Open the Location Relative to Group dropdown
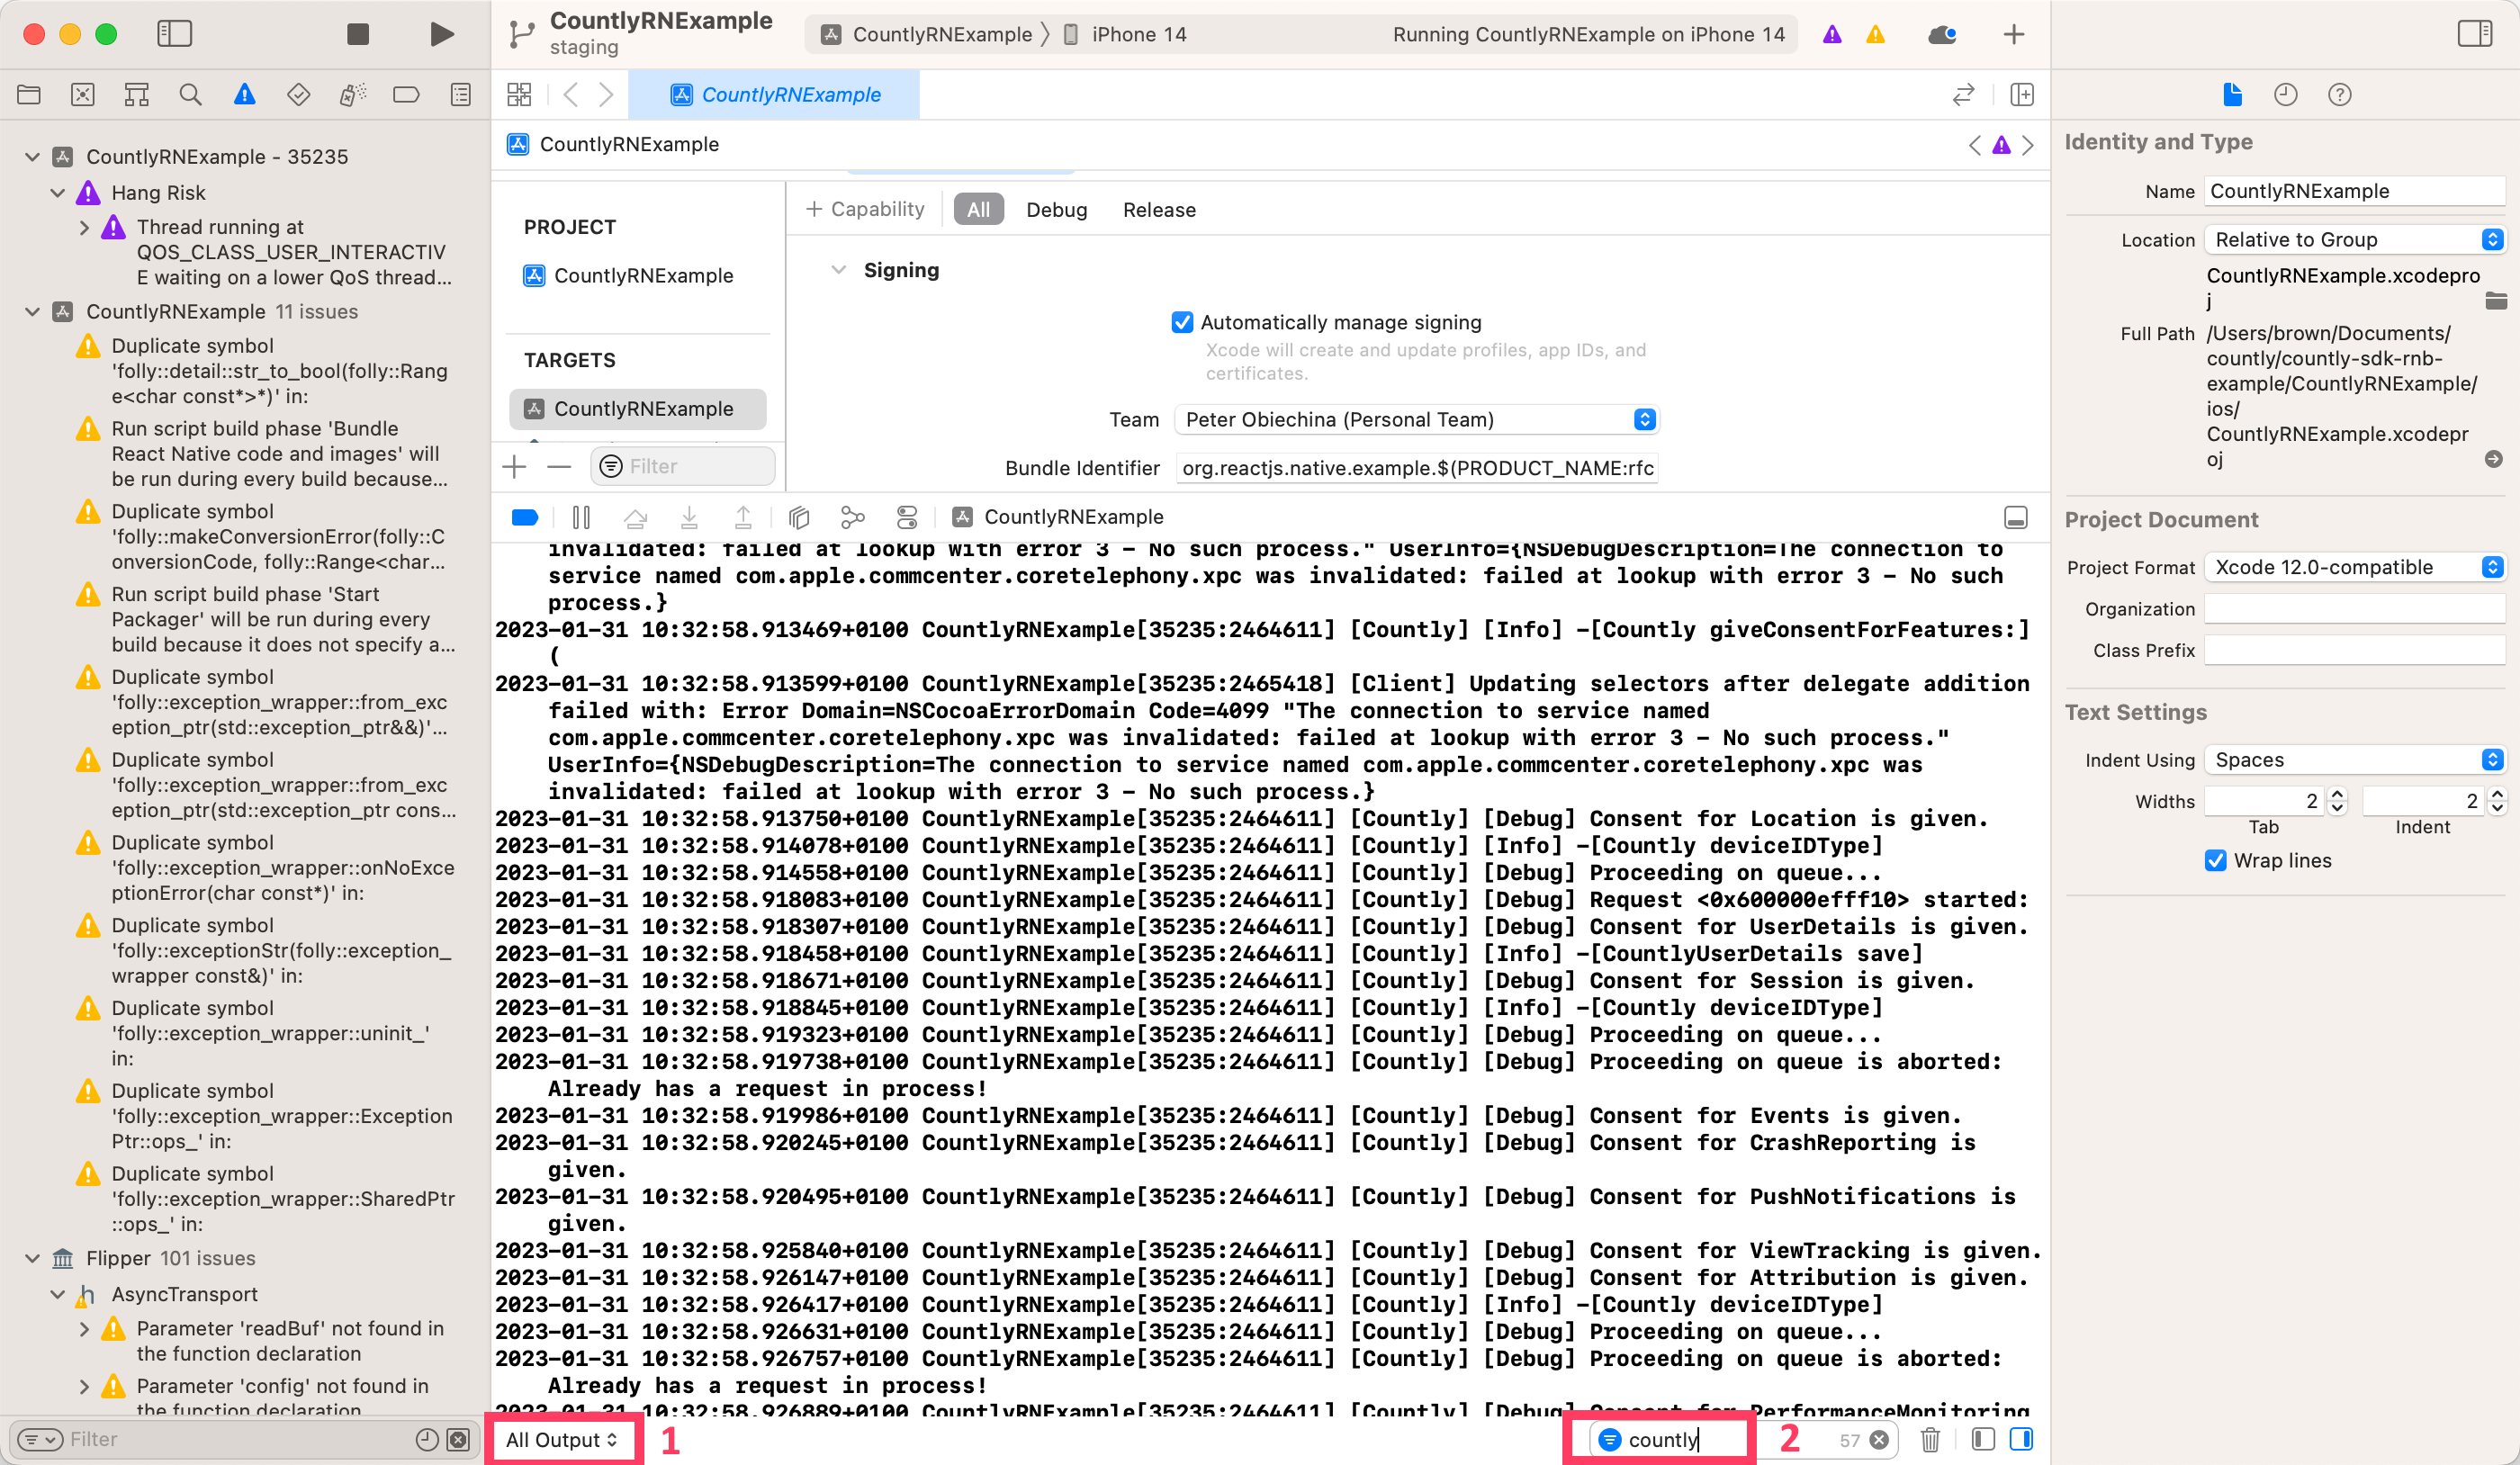This screenshot has width=2520, height=1465. point(2355,240)
